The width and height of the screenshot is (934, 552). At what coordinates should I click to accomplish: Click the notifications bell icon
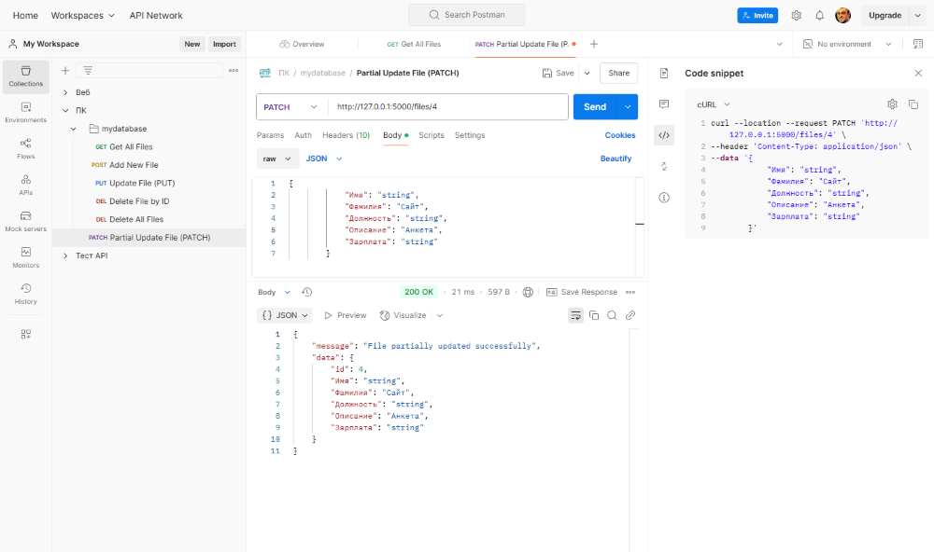pos(819,16)
